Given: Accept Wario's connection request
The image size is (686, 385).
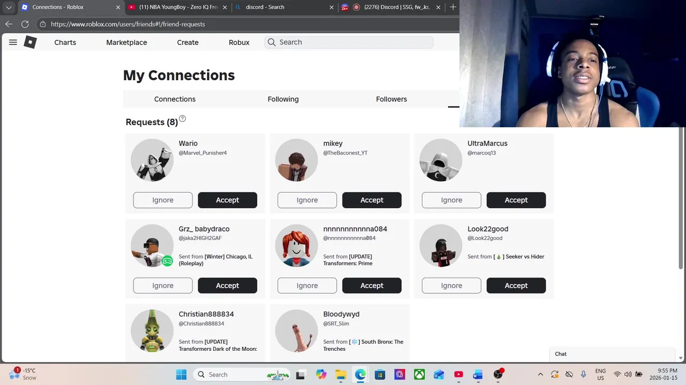Looking at the screenshot, I should click(x=227, y=200).
